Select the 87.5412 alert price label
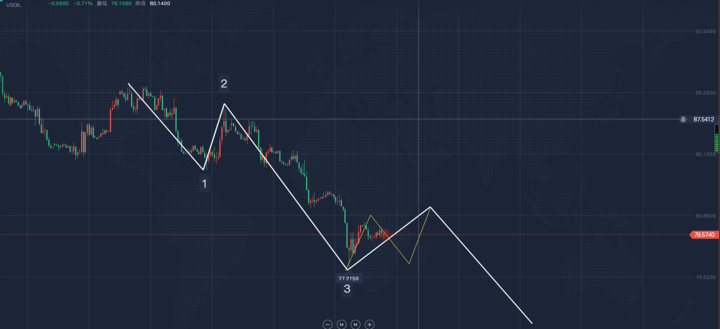720x329 pixels. click(x=704, y=119)
